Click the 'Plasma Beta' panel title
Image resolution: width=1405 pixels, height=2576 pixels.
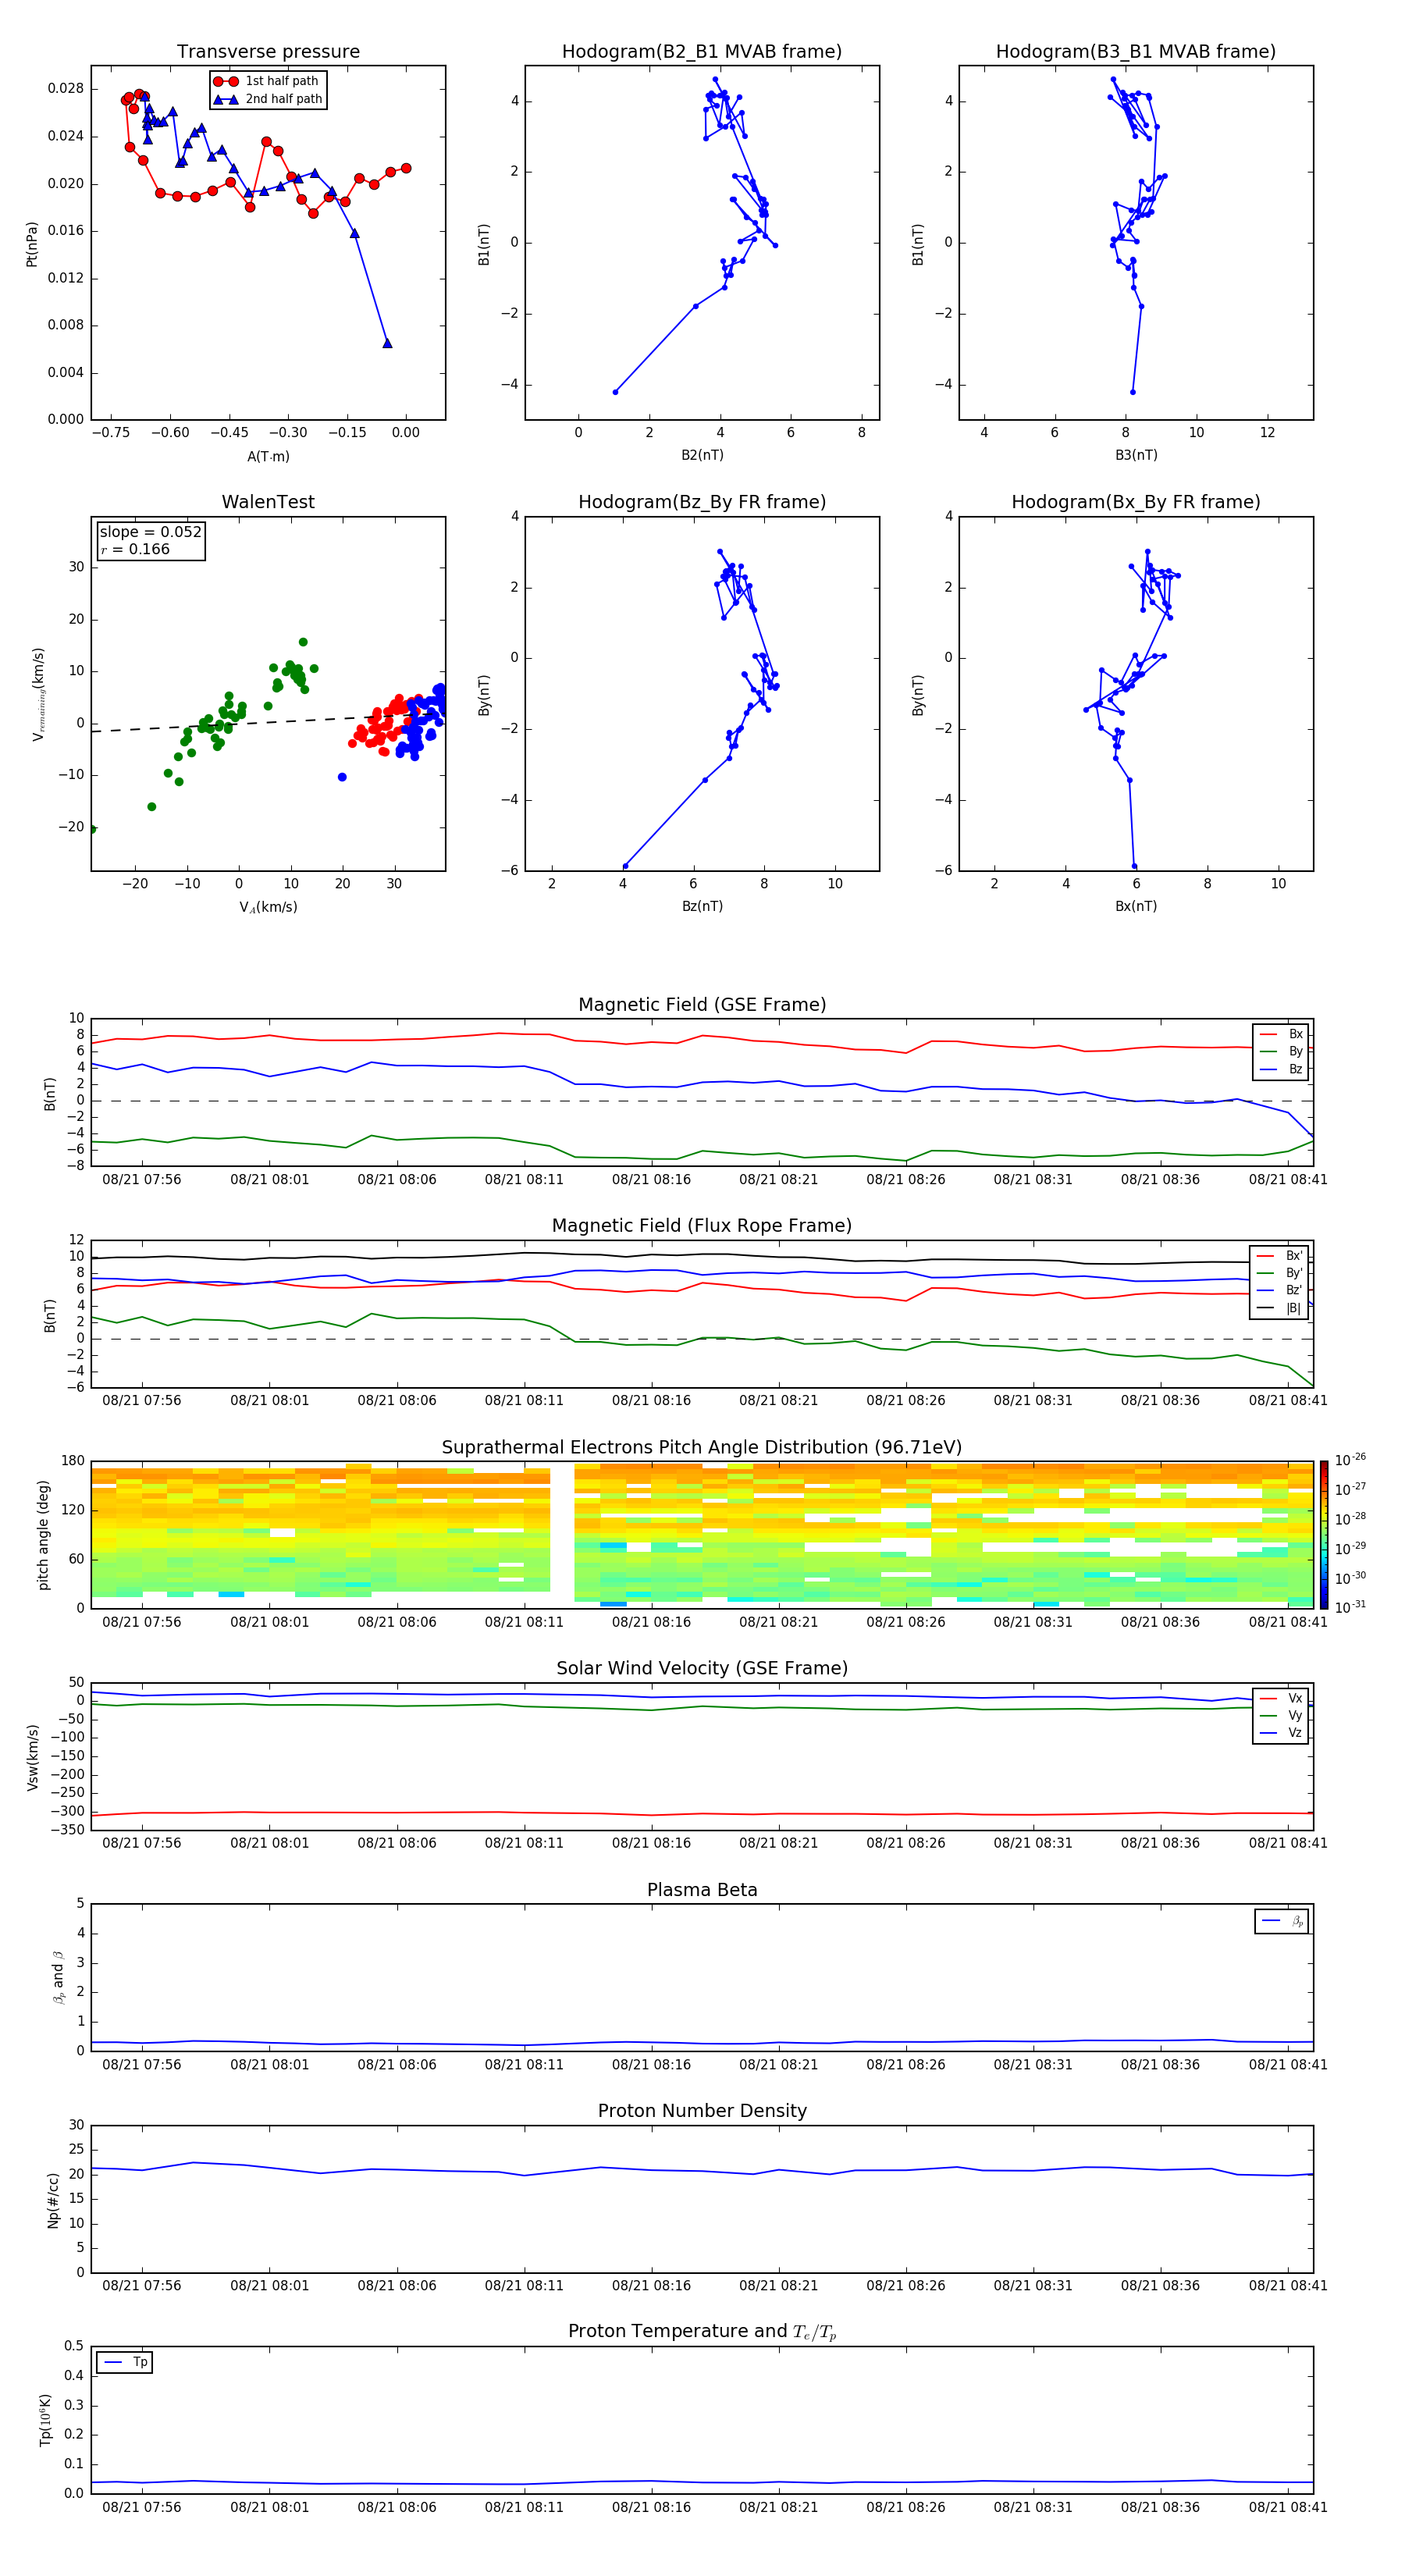click(702, 1890)
